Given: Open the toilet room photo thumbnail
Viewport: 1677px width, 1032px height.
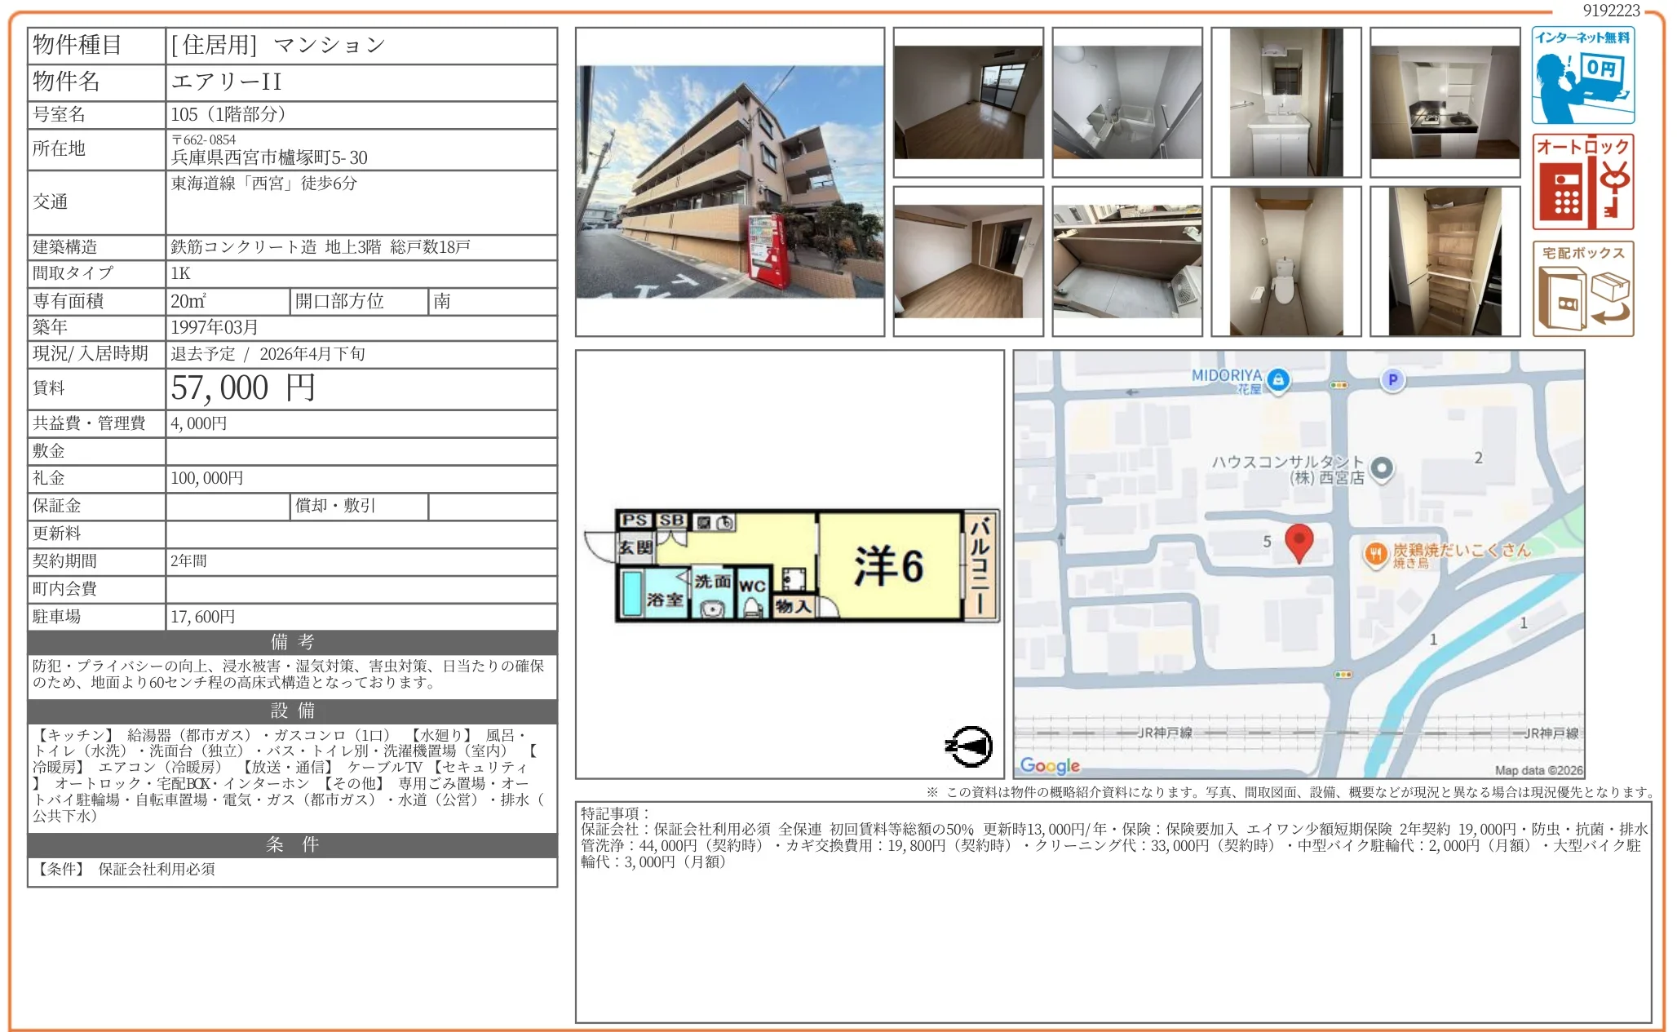Looking at the screenshot, I should coord(1285,261).
